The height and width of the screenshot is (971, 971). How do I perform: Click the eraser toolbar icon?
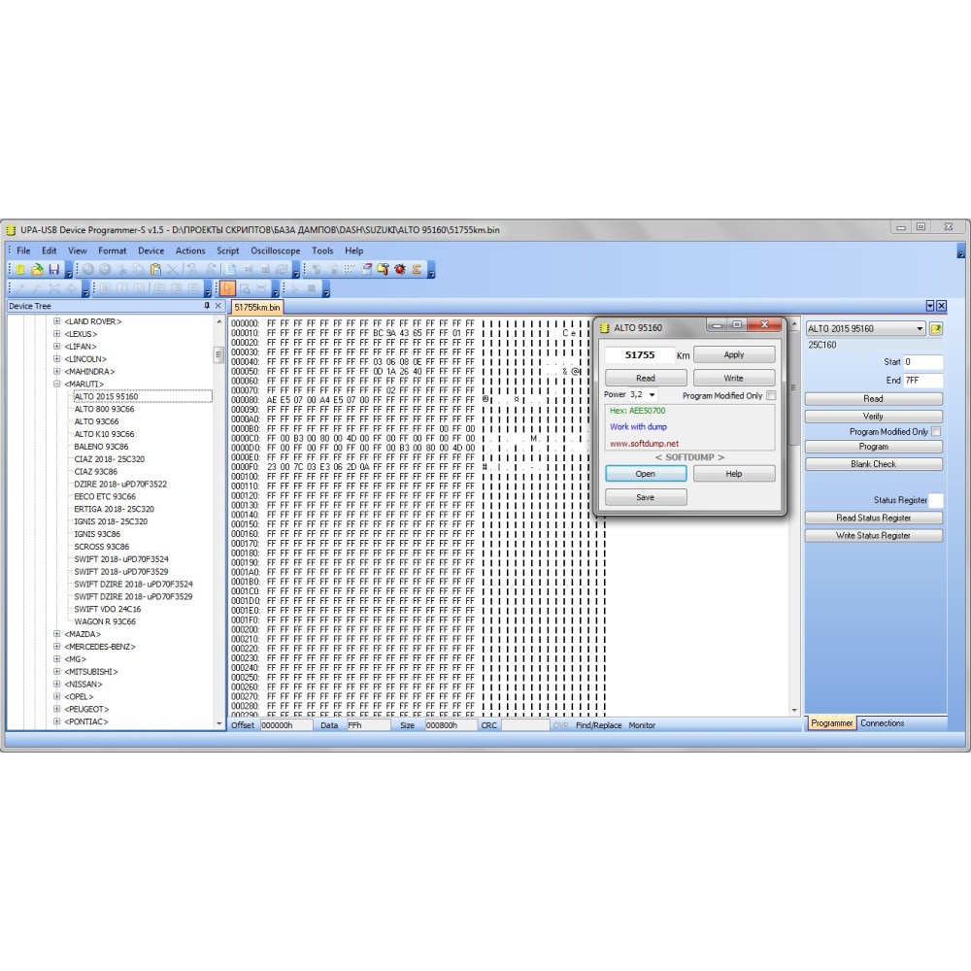(x=367, y=269)
